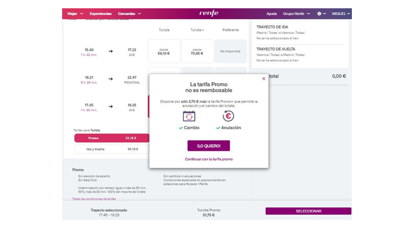Open the Ayuda menu item
Viewport: 414px width, 229px height.
272,13
